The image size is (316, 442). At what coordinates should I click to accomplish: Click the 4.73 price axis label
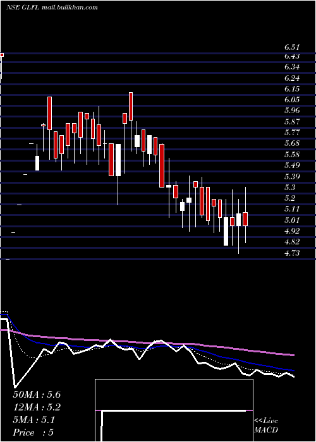[x=292, y=253]
